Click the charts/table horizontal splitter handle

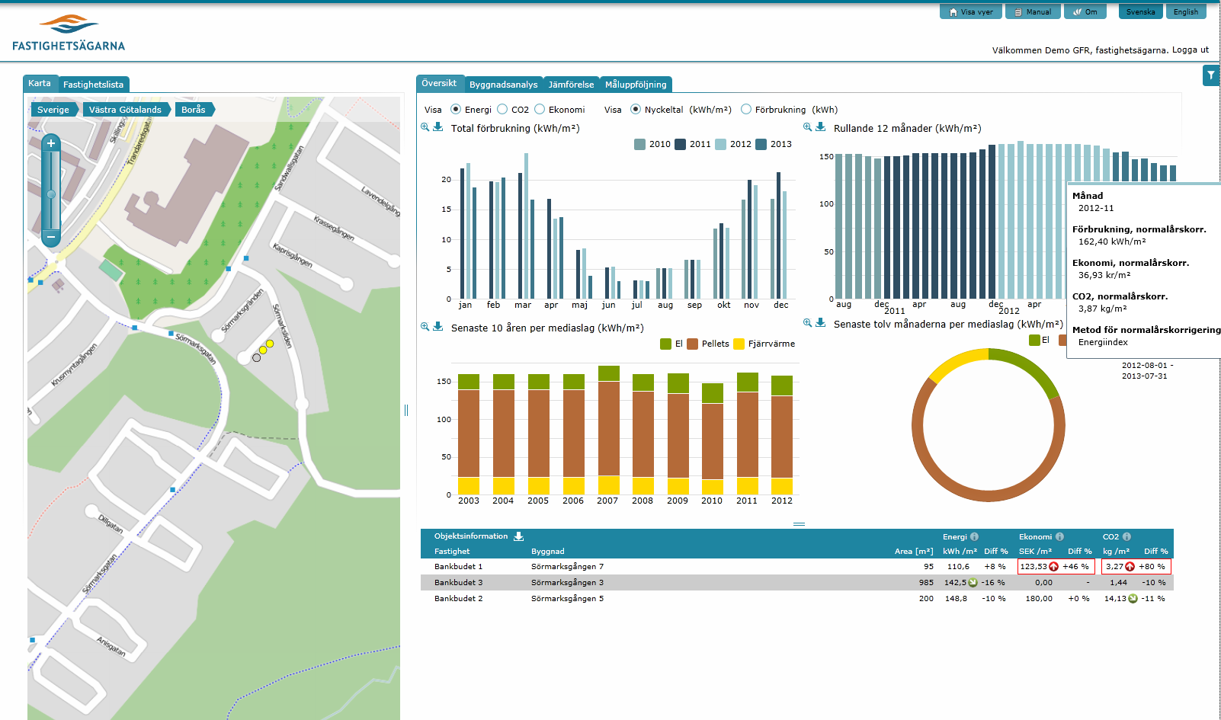799,524
